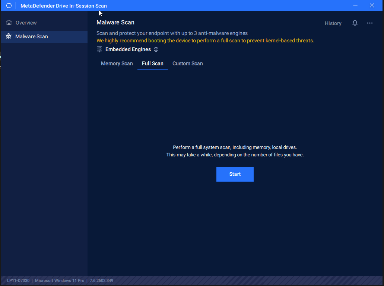The width and height of the screenshot is (384, 286).
Task: Go to the Custom Scan tab
Action: 187,64
